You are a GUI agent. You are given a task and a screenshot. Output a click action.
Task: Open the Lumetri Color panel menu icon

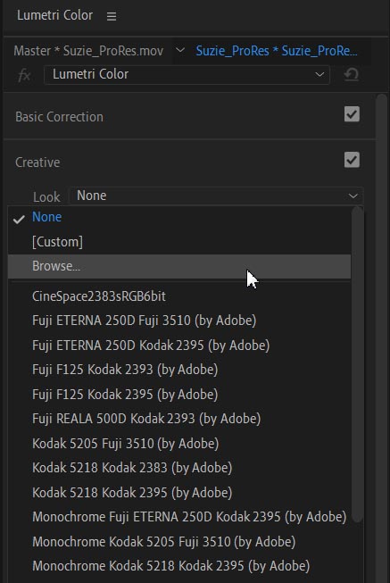(x=112, y=16)
